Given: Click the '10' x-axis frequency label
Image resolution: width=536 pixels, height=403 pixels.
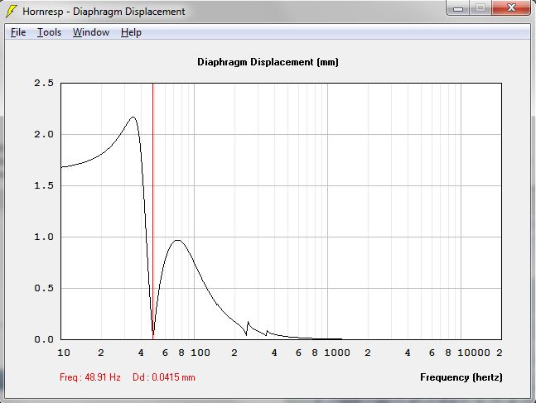Looking at the screenshot, I should coord(64,353).
